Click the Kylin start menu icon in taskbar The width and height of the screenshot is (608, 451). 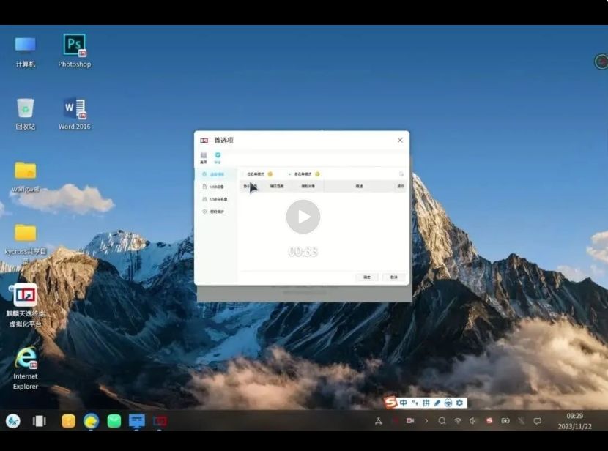pyautogui.click(x=12, y=421)
